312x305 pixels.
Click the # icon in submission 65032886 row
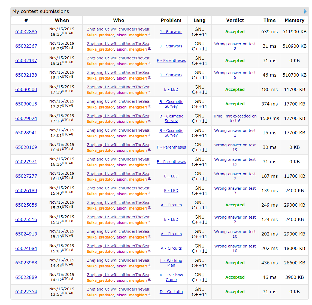click(x=149, y=34)
